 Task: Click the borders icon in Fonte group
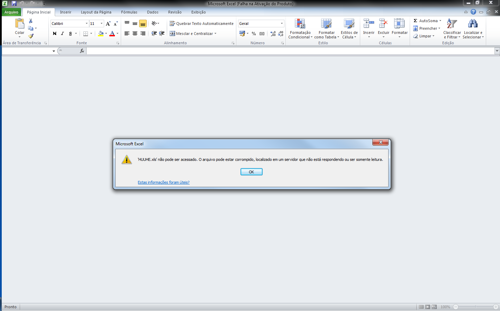pos(85,34)
